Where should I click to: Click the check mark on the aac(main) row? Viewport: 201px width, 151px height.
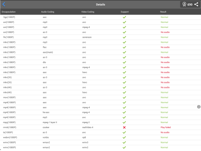pyautogui.click(x=124, y=52)
